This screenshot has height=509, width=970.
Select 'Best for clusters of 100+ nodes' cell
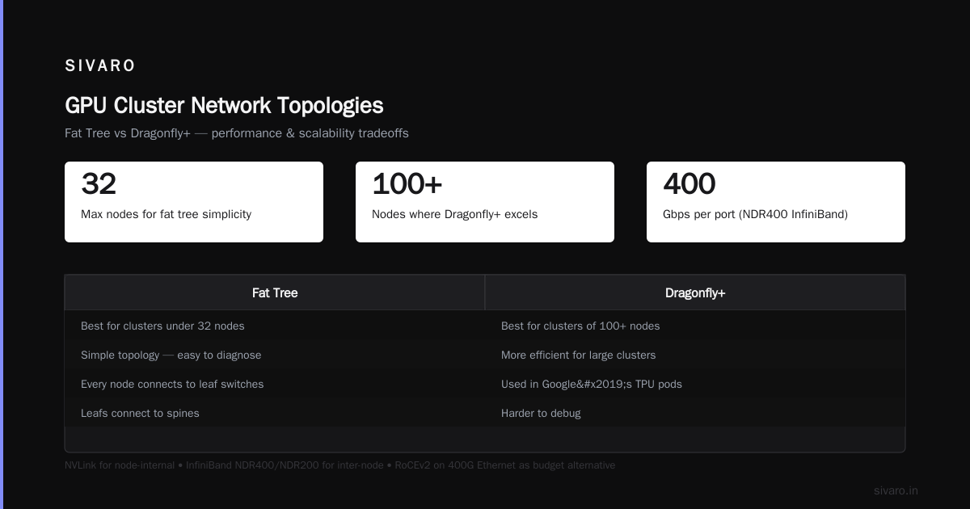695,326
